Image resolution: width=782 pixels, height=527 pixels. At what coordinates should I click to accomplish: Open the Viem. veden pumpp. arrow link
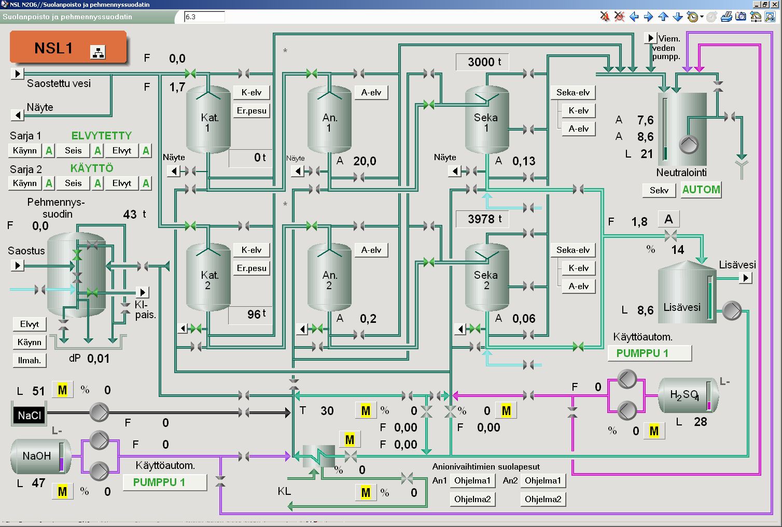(650, 38)
